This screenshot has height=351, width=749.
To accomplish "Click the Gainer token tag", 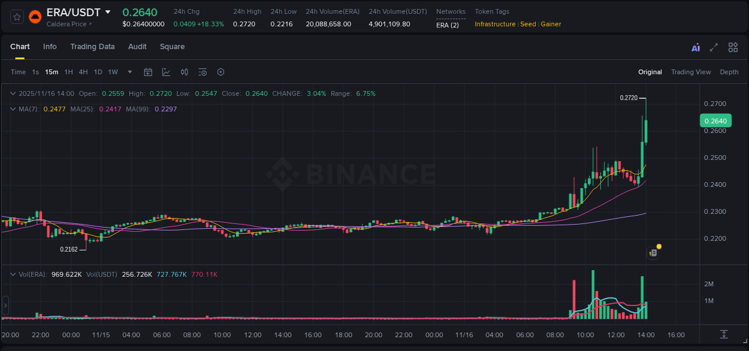I will (551, 24).
